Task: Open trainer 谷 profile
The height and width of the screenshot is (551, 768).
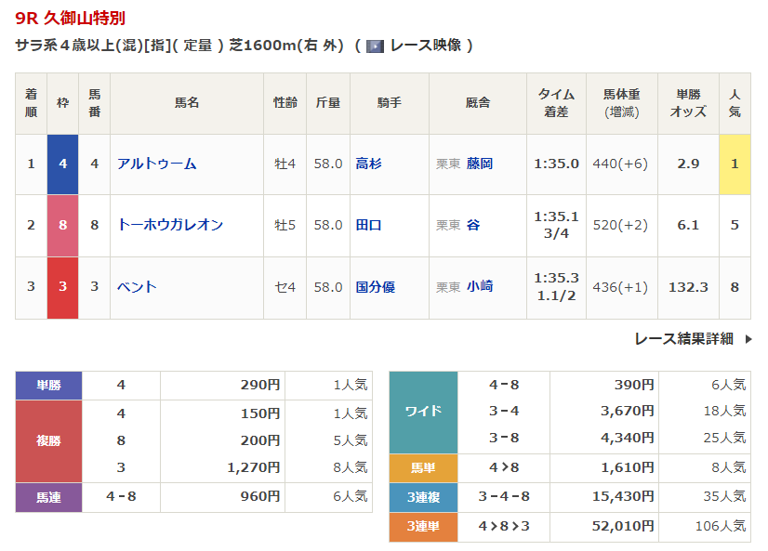Action: pos(473,225)
